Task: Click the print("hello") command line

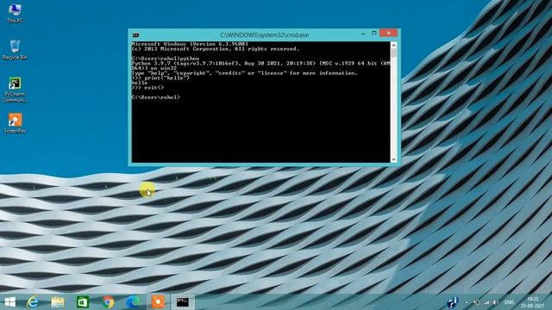Action: [160, 78]
